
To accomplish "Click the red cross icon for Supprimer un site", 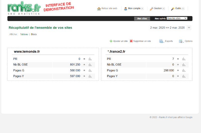I will [x=131, y=41].
